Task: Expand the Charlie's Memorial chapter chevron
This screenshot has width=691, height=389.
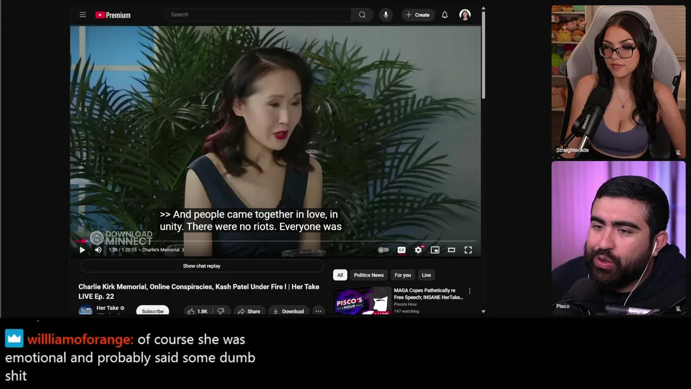Action: click(x=183, y=250)
